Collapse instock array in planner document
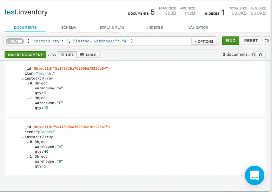The height and width of the screenshot is (192, 272). point(23,137)
